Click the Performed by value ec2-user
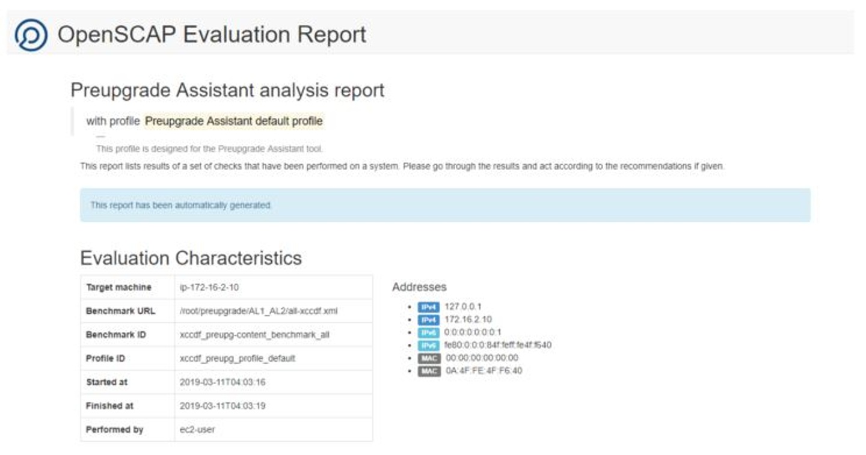Image resolution: width=866 pixels, height=455 pixels. (x=197, y=430)
